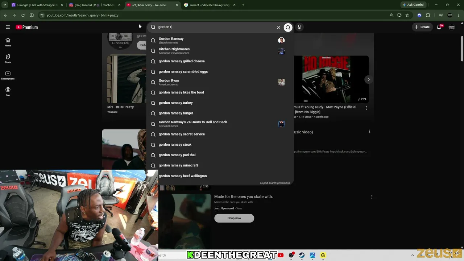Open the YouTube guide hamburger menu
464x261 pixels.
coord(8,27)
